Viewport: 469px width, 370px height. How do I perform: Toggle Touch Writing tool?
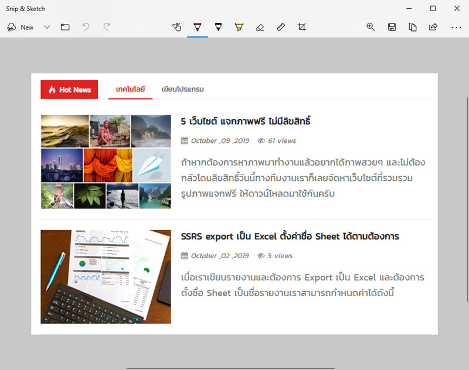[177, 27]
